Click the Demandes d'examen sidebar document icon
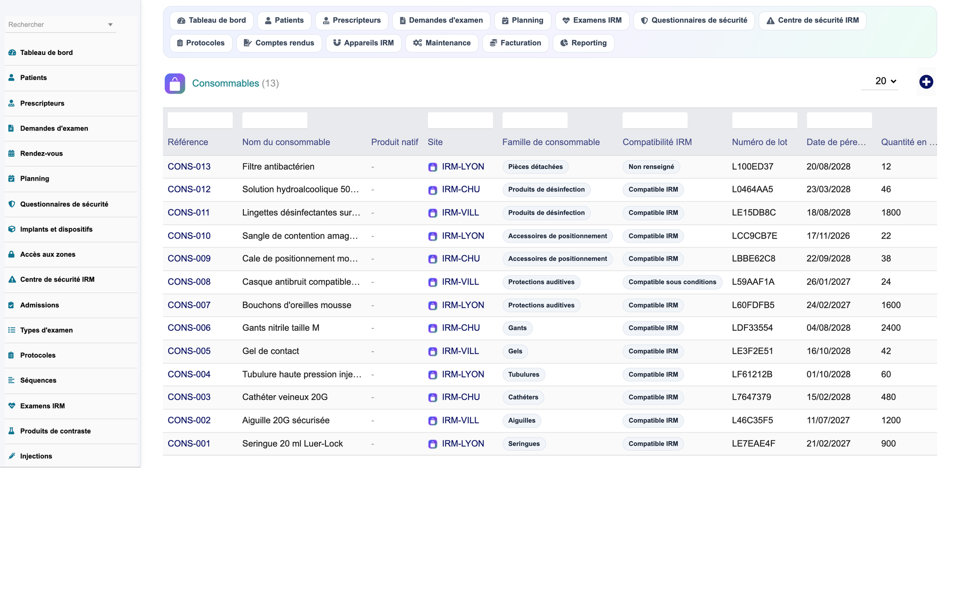The image size is (955, 591). (x=12, y=128)
